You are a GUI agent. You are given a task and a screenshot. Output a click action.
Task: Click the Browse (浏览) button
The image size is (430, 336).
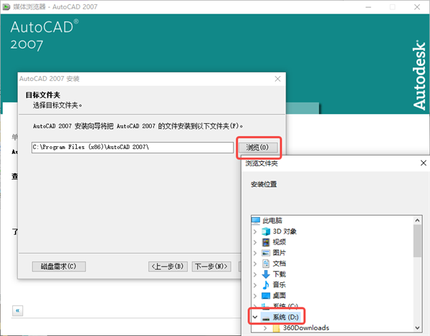[x=258, y=148]
